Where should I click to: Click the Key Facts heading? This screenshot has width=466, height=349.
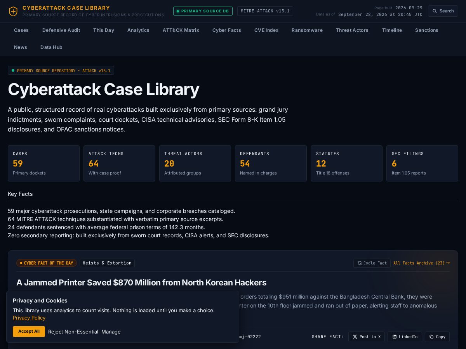pos(20,194)
